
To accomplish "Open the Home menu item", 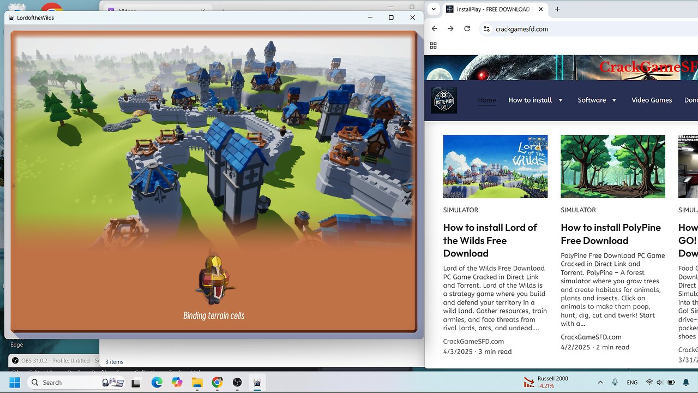I will [487, 100].
